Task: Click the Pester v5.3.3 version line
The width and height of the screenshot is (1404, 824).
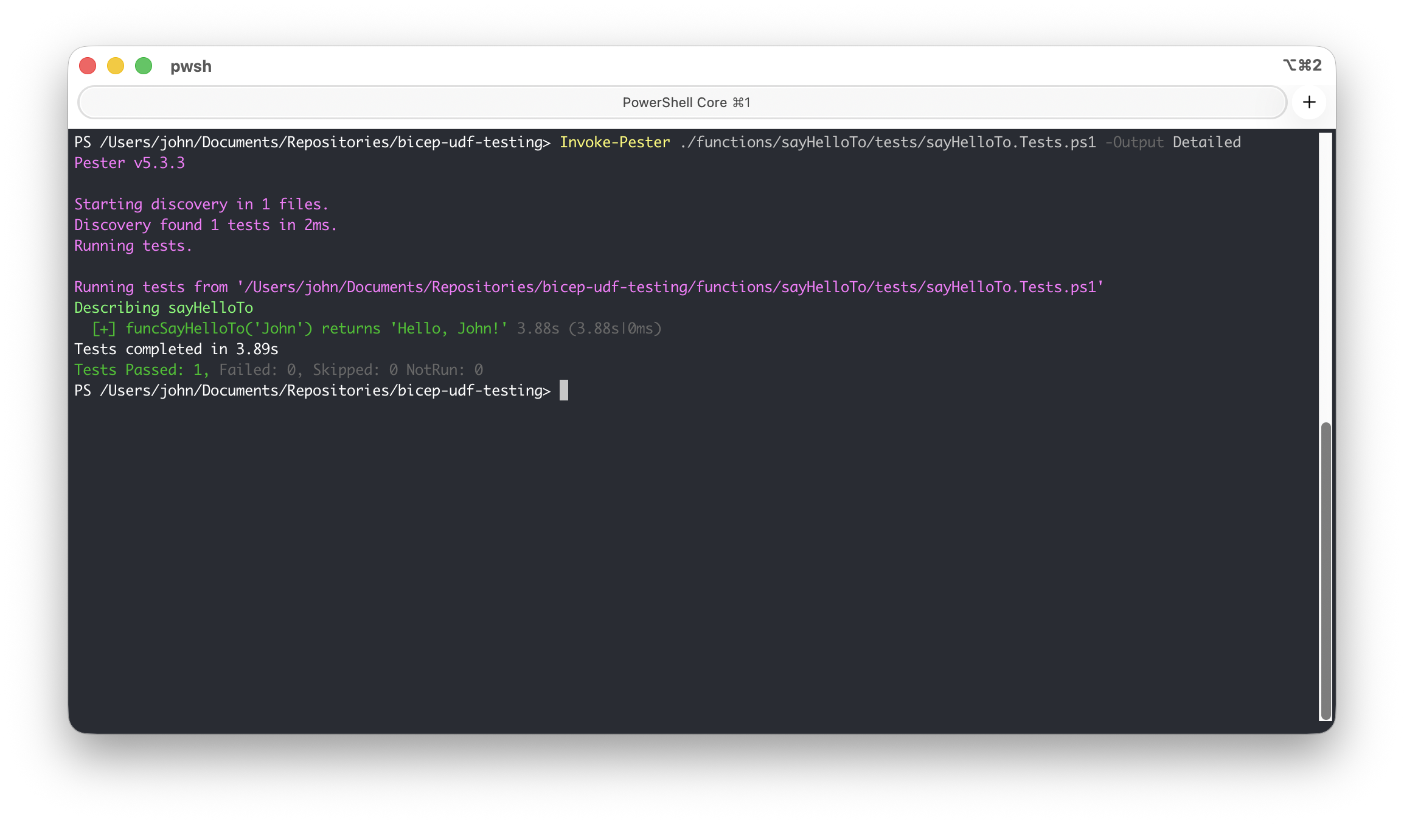Action: tap(130, 162)
